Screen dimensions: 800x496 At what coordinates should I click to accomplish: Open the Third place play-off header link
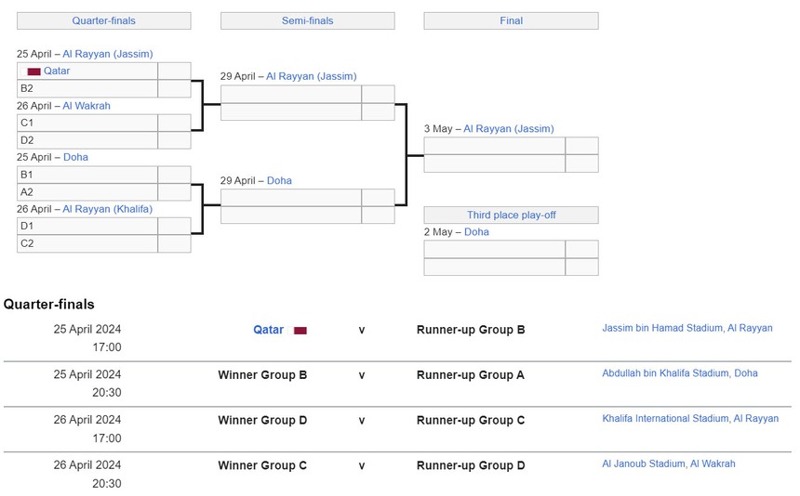coord(511,215)
